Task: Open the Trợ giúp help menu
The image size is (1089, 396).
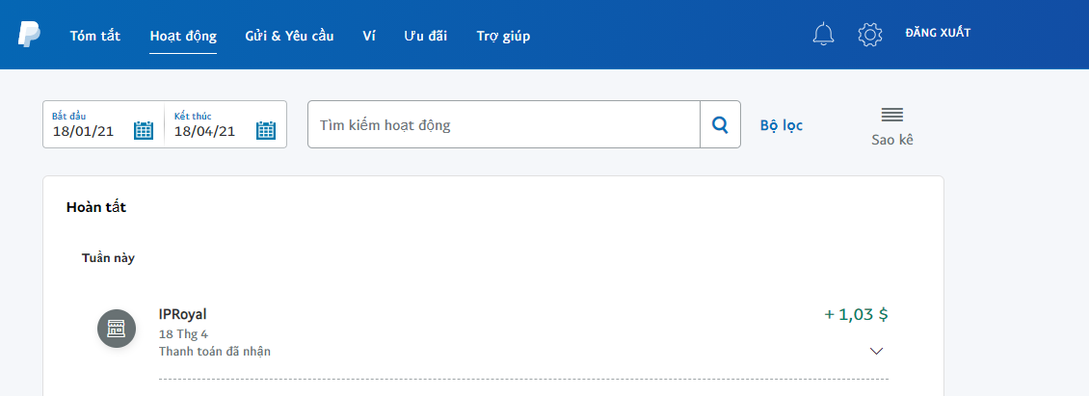Action: tap(503, 37)
